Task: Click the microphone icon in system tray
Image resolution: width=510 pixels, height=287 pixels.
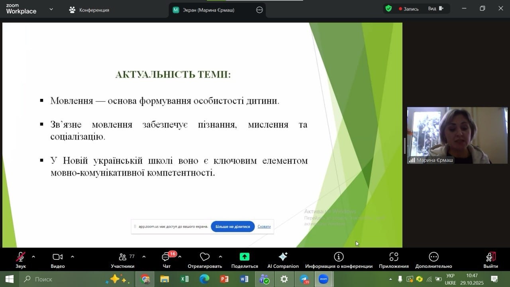Action: [400, 279]
